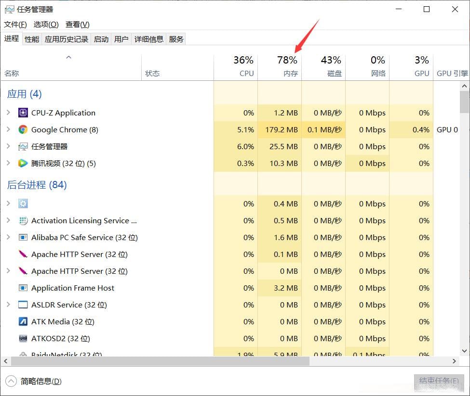
Task: Click the 后台进程 (84) group heading
Action: click(37, 185)
